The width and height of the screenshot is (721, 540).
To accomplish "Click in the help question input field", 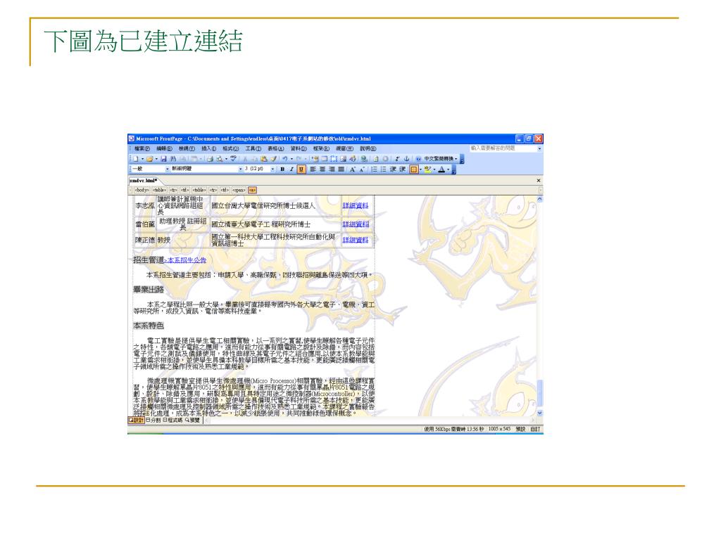I will (503, 148).
